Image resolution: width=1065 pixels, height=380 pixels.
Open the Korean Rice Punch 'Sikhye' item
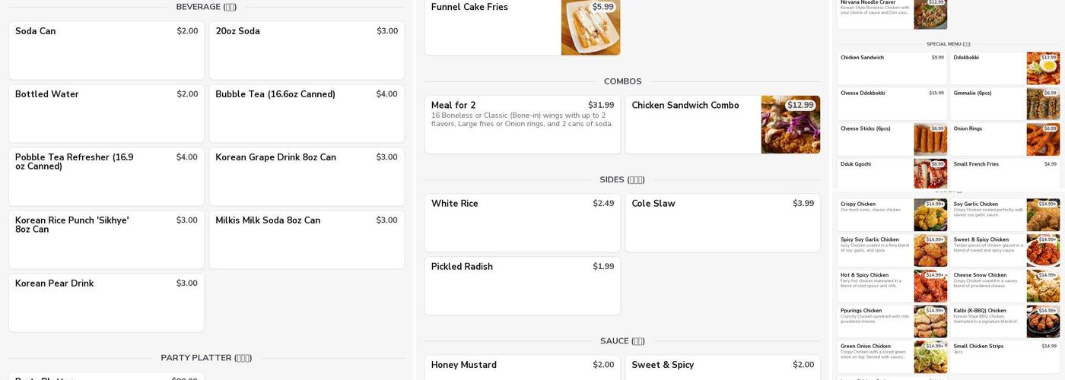[106, 239]
